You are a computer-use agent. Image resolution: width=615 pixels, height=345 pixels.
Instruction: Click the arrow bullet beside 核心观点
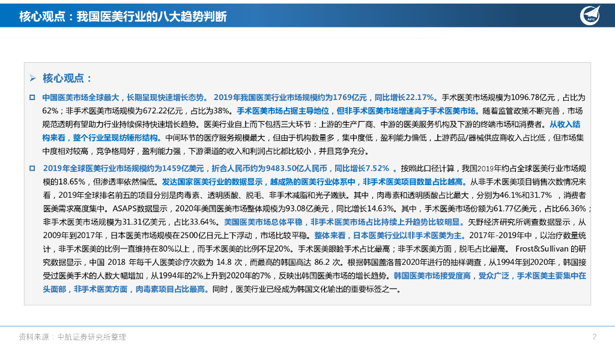tap(32, 78)
